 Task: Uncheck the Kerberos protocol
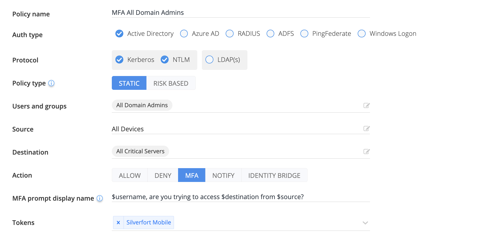point(119,60)
